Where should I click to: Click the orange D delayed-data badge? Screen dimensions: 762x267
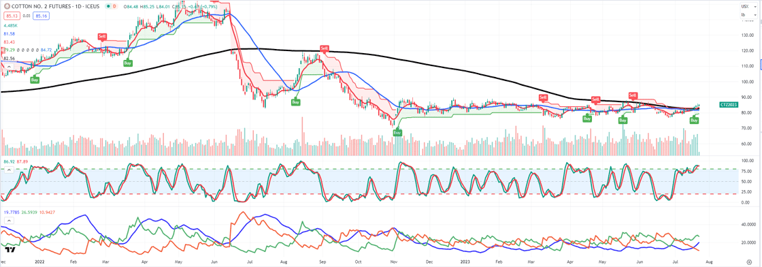(115, 6)
